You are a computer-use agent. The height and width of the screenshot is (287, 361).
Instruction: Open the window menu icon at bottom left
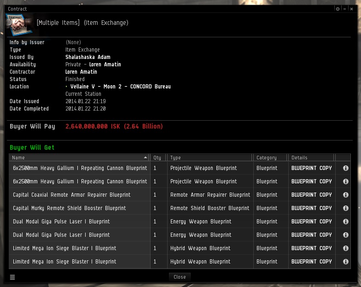pyautogui.click(x=12, y=277)
